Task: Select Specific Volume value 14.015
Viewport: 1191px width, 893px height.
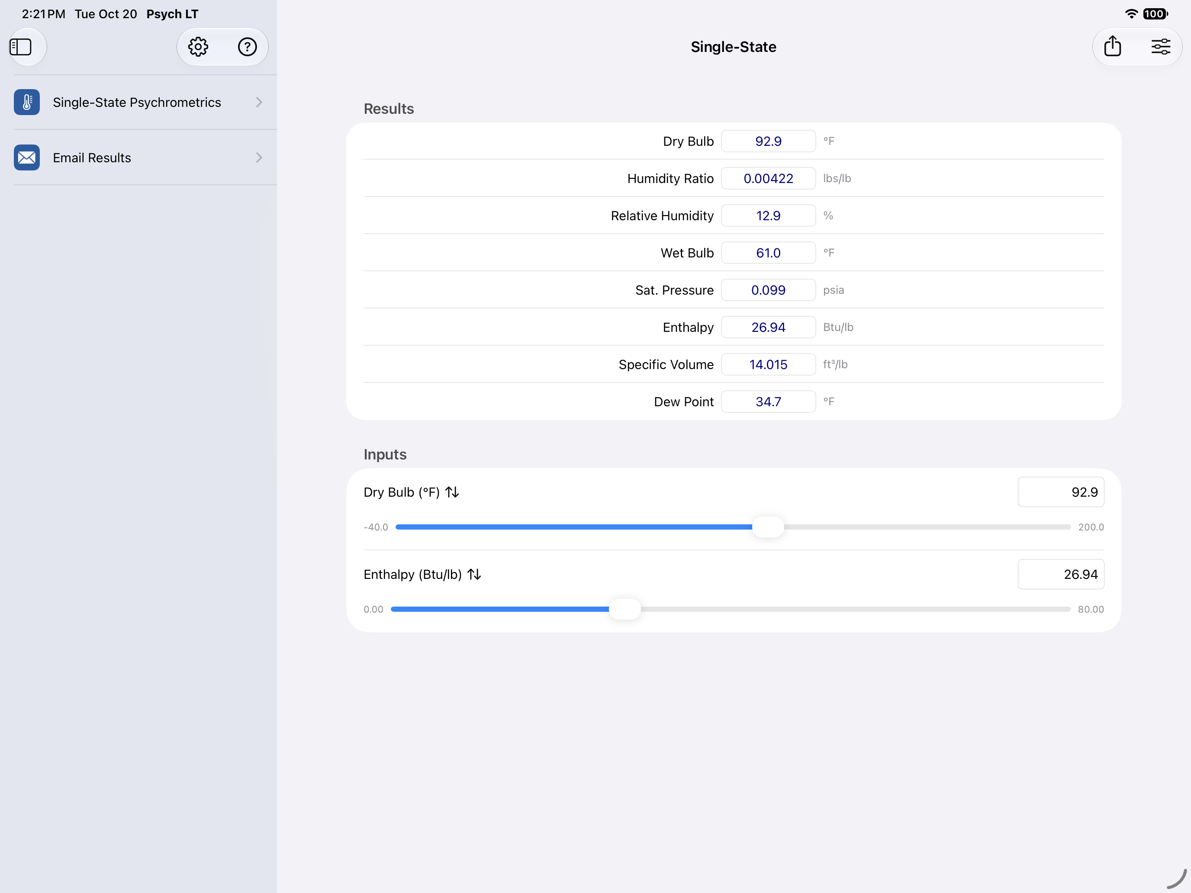Action: pos(768,364)
